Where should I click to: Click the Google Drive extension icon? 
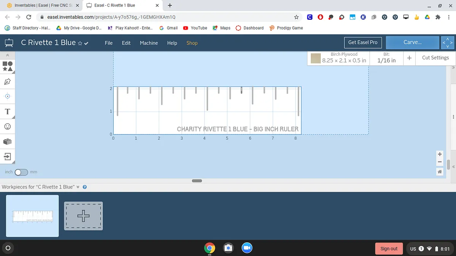coord(427,17)
